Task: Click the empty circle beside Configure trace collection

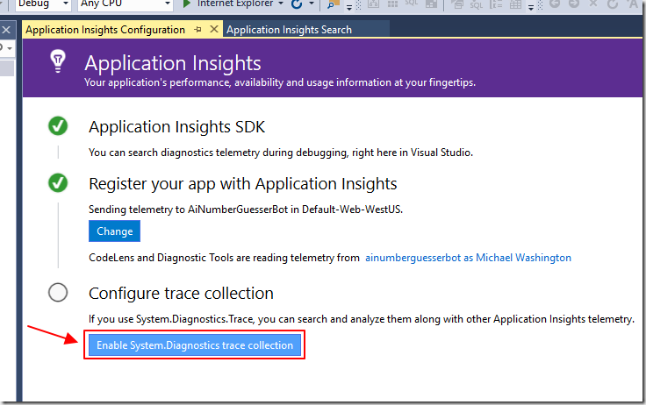Action: [x=58, y=293]
